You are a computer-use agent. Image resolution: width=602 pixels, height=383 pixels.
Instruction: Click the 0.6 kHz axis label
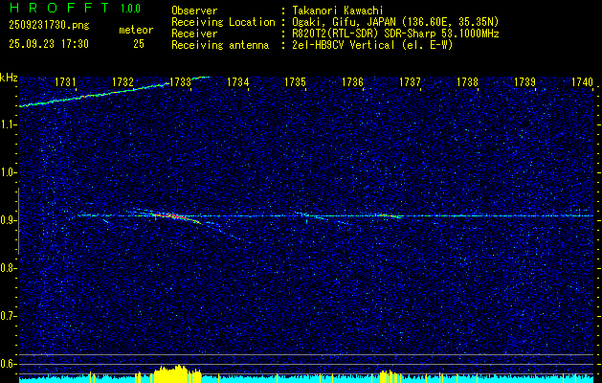[x=9, y=364]
